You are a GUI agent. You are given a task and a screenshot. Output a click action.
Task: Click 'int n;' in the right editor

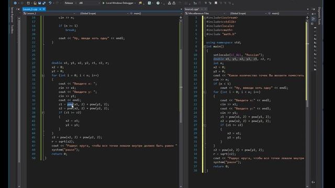218,63
